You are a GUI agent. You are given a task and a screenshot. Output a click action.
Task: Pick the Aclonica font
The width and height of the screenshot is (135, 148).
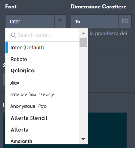[42, 71]
